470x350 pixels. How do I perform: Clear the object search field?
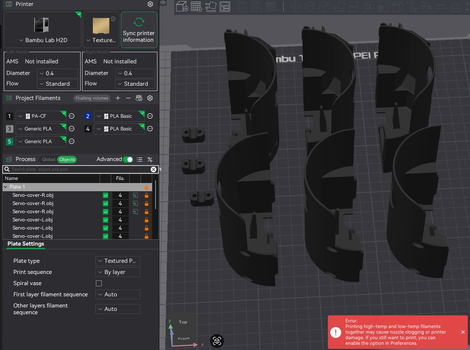pos(153,169)
